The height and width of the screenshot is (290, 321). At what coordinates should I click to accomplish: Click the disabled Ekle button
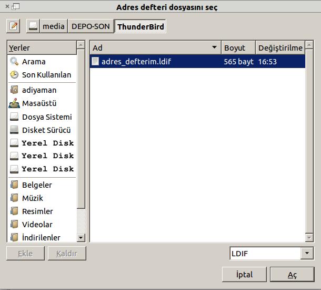25,253
